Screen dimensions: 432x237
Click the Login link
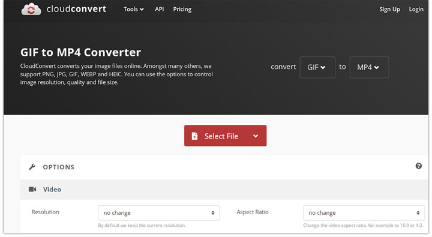416,9
